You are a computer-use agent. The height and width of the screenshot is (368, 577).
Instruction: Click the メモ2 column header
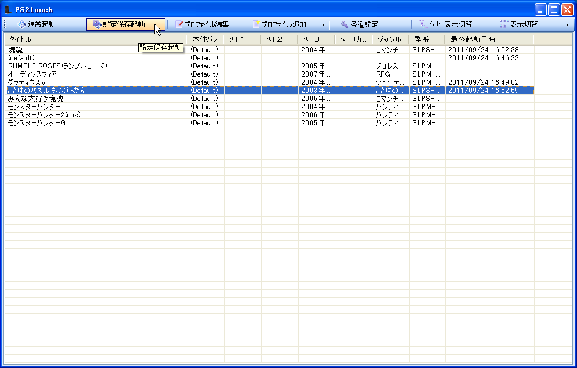click(x=279, y=39)
